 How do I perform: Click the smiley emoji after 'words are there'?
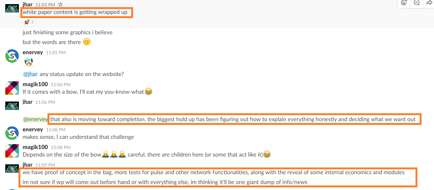tap(87, 42)
